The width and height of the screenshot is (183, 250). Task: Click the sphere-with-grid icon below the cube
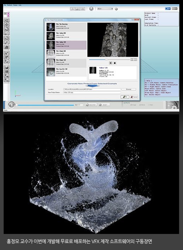coord(7,76)
